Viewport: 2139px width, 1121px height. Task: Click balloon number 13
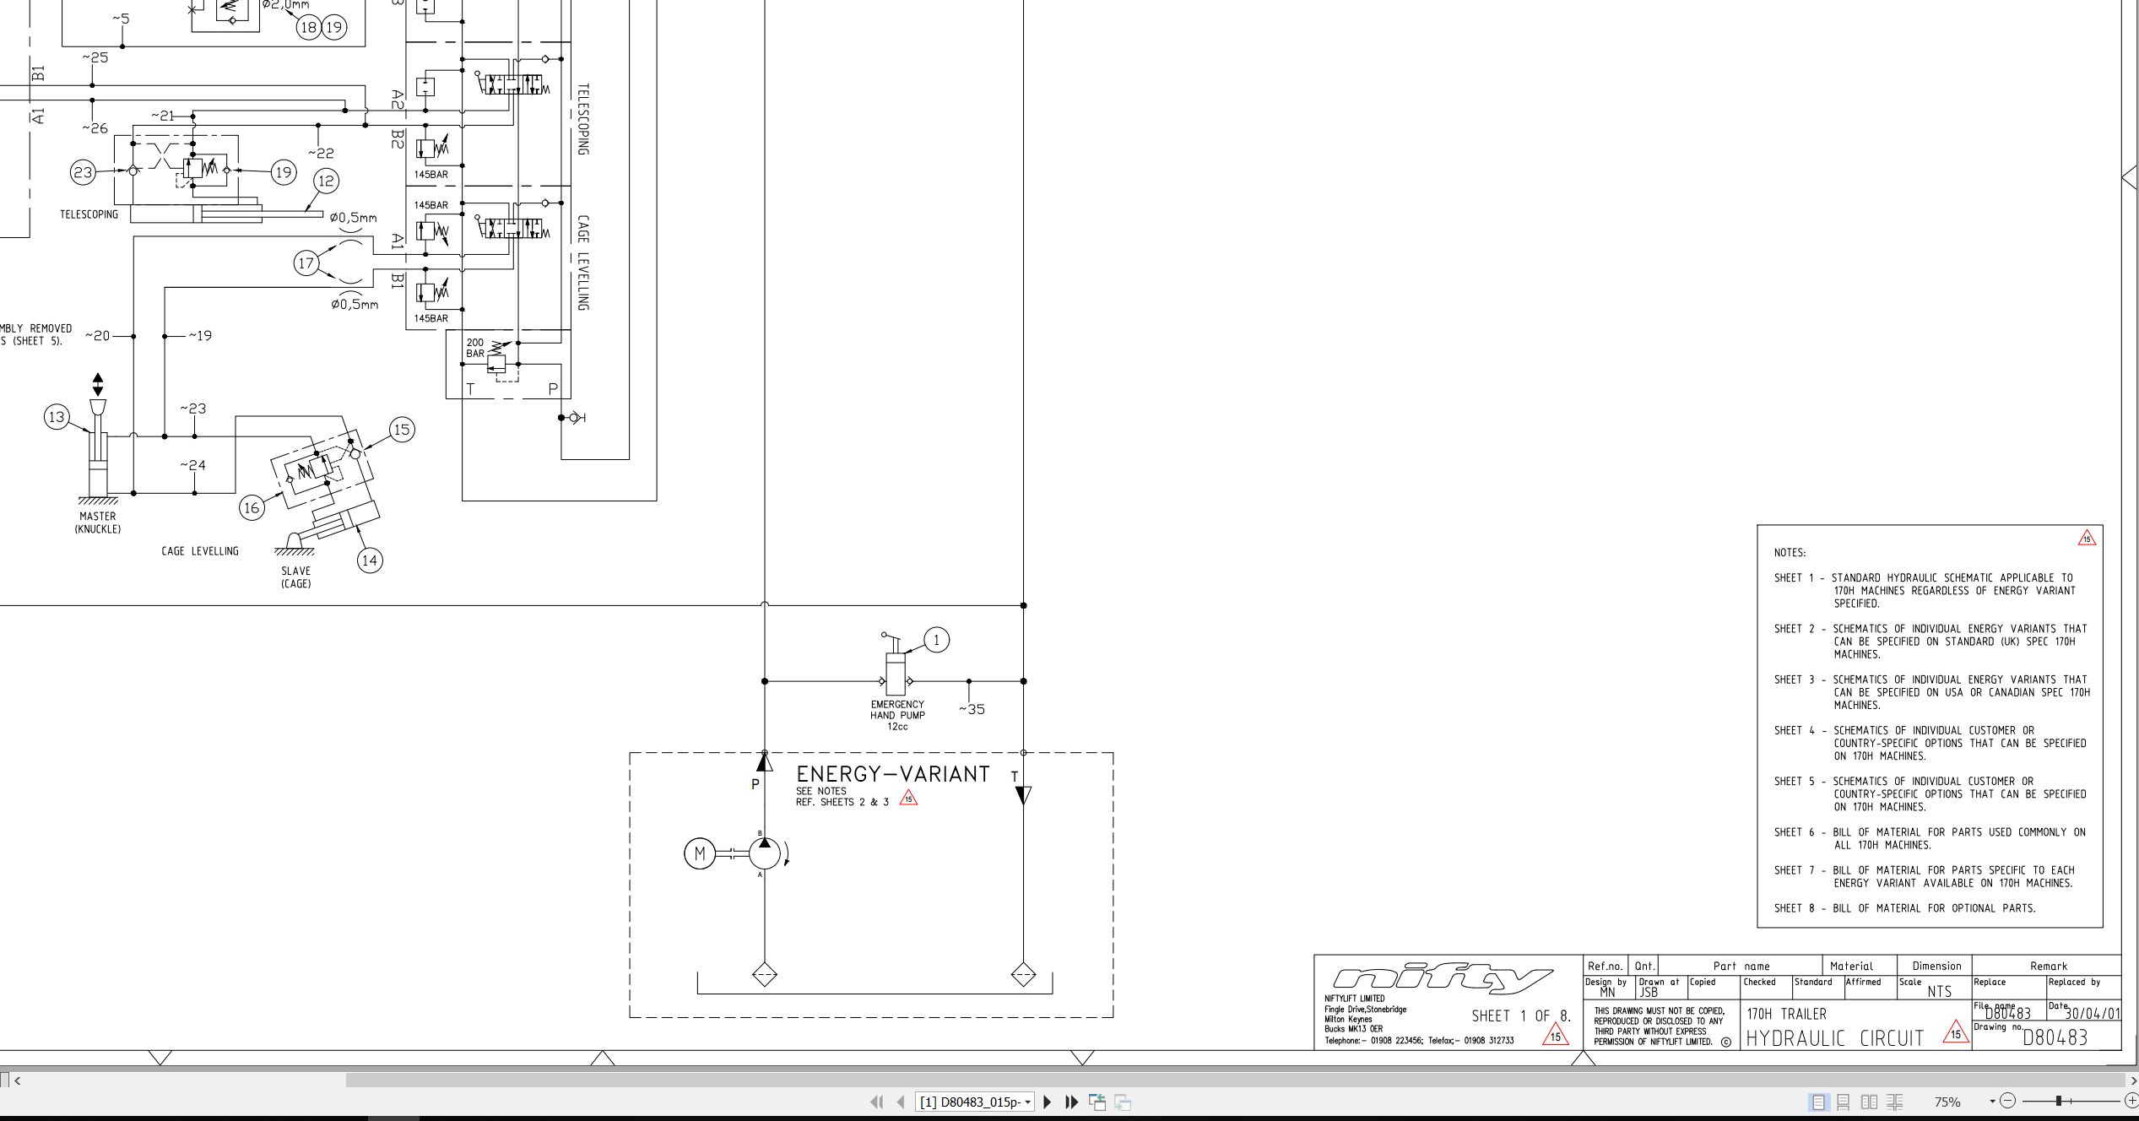pyautogui.click(x=57, y=417)
